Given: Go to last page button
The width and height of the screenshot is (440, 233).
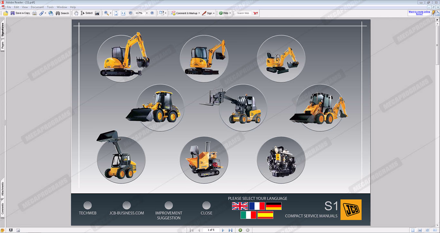Looking at the screenshot, I should pos(230,230).
